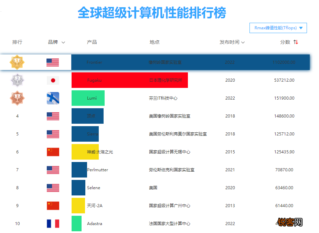Image resolution: width=319 pixels, height=233 pixels.
Task: Click the Japan flag in Fugaku row
Action: click(x=53, y=80)
